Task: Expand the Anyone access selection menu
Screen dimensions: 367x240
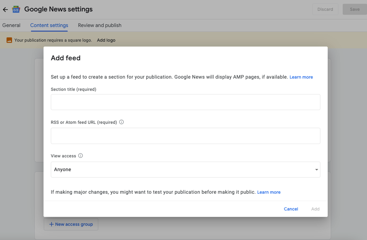Action: tap(186, 169)
